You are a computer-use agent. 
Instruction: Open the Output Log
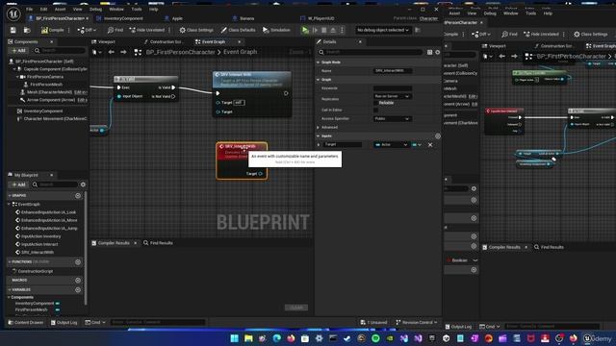click(x=64, y=323)
